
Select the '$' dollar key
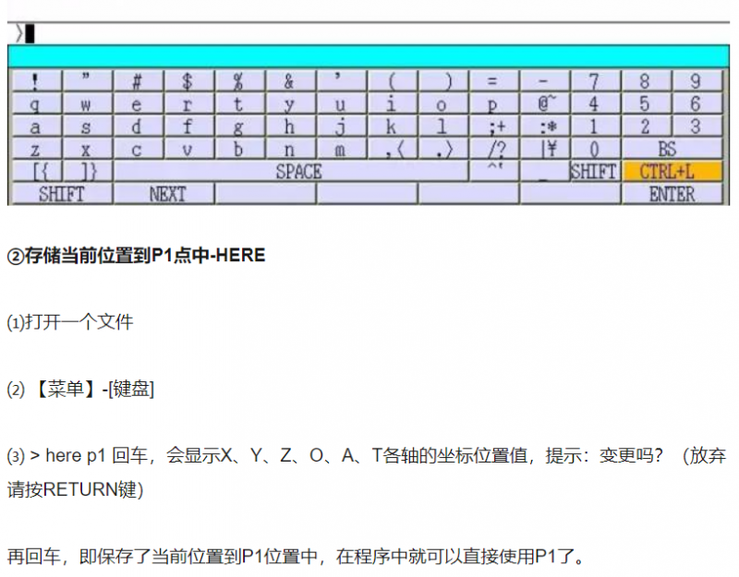[189, 81]
